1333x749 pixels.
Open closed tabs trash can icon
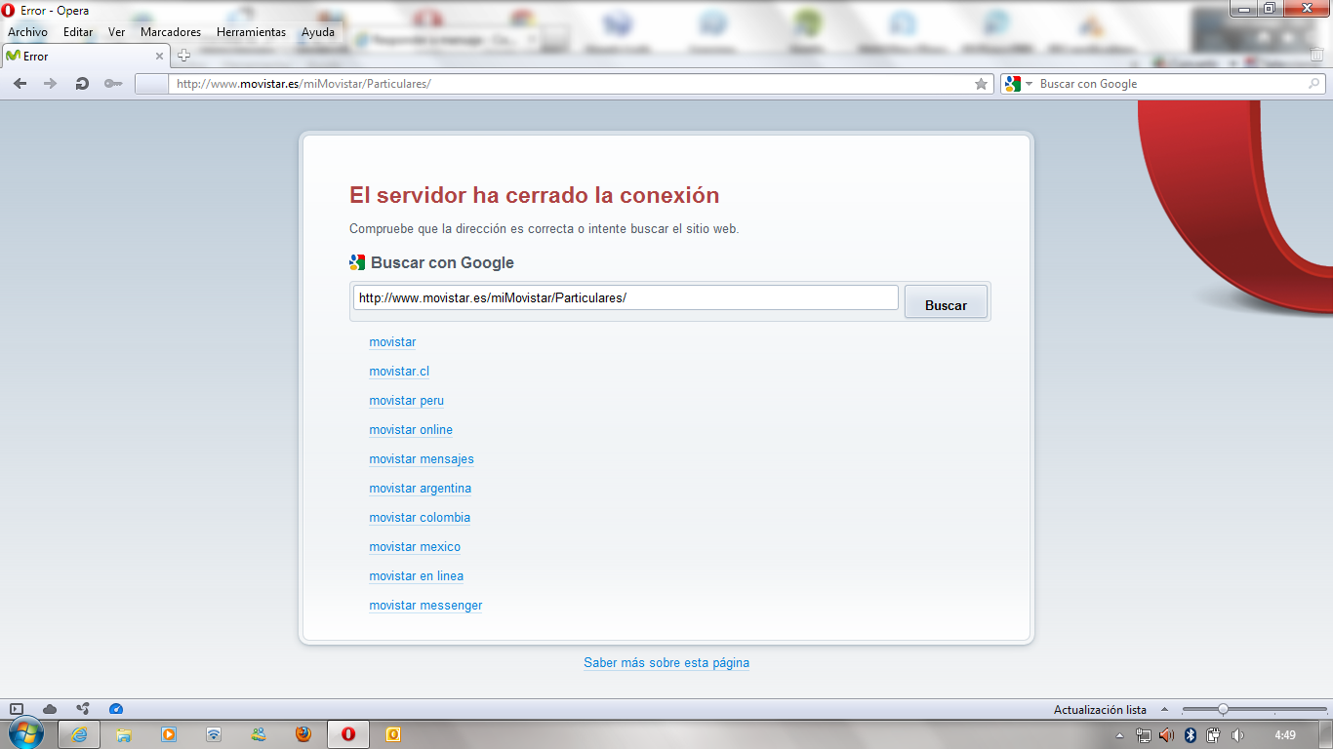(1316, 56)
